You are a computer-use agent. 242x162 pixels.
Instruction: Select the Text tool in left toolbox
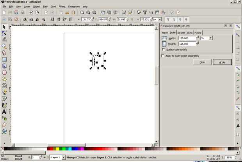(4, 112)
